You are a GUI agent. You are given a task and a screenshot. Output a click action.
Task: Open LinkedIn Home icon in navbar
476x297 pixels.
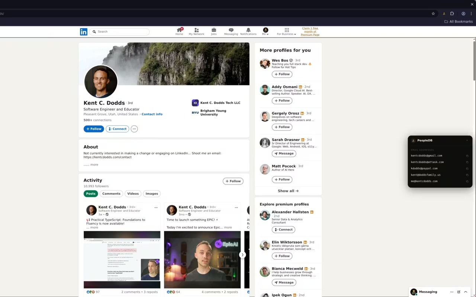coord(179,32)
